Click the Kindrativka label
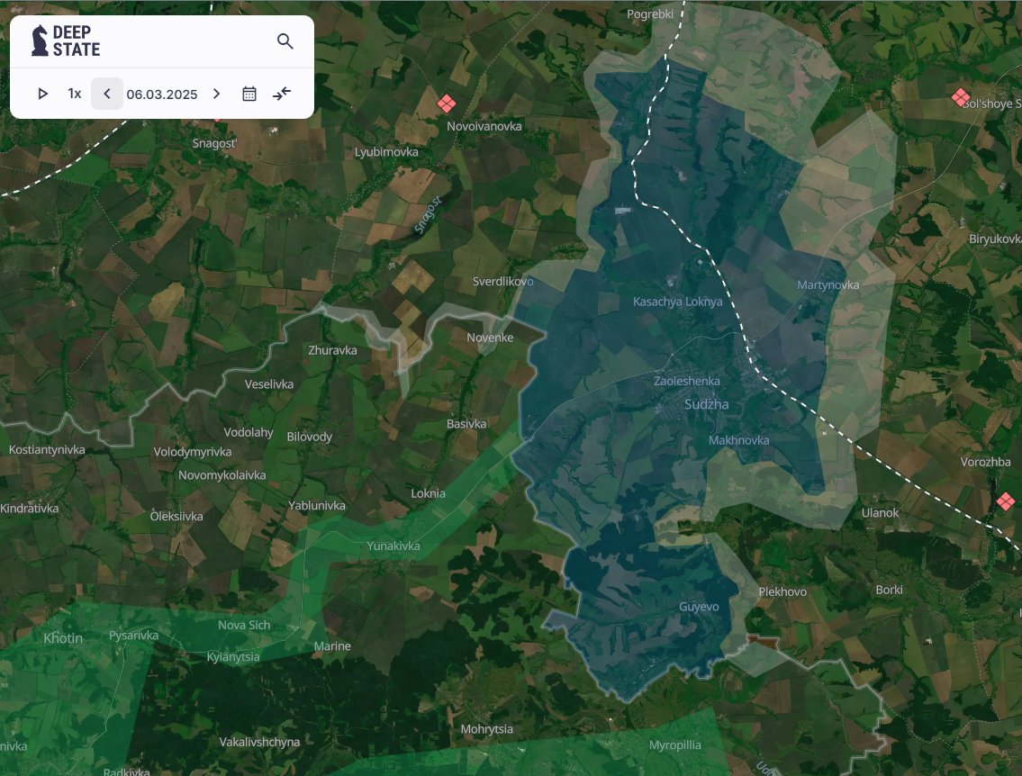Image resolution: width=1022 pixels, height=776 pixels. [x=30, y=509]
